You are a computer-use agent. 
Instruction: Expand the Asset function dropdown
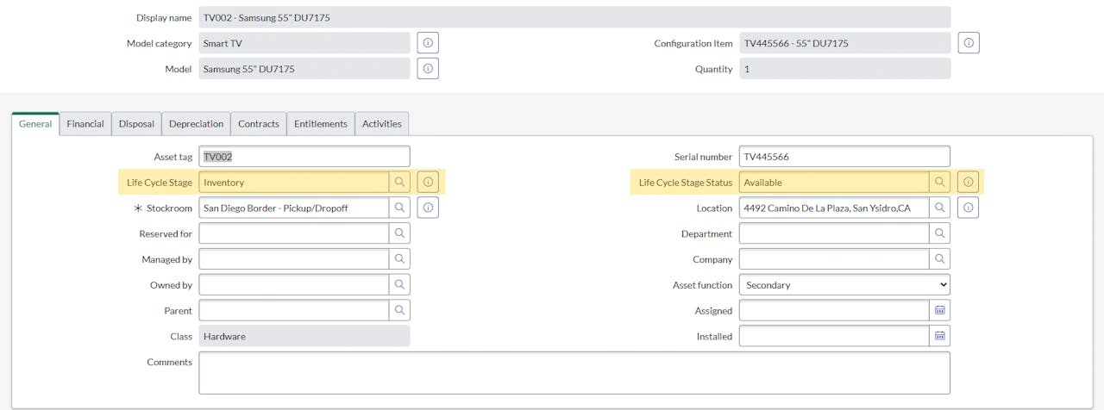tap(844, 285)
